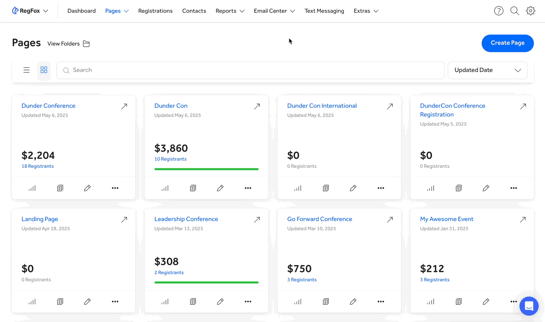View statistics for Landing Page card

coord(32,302)
